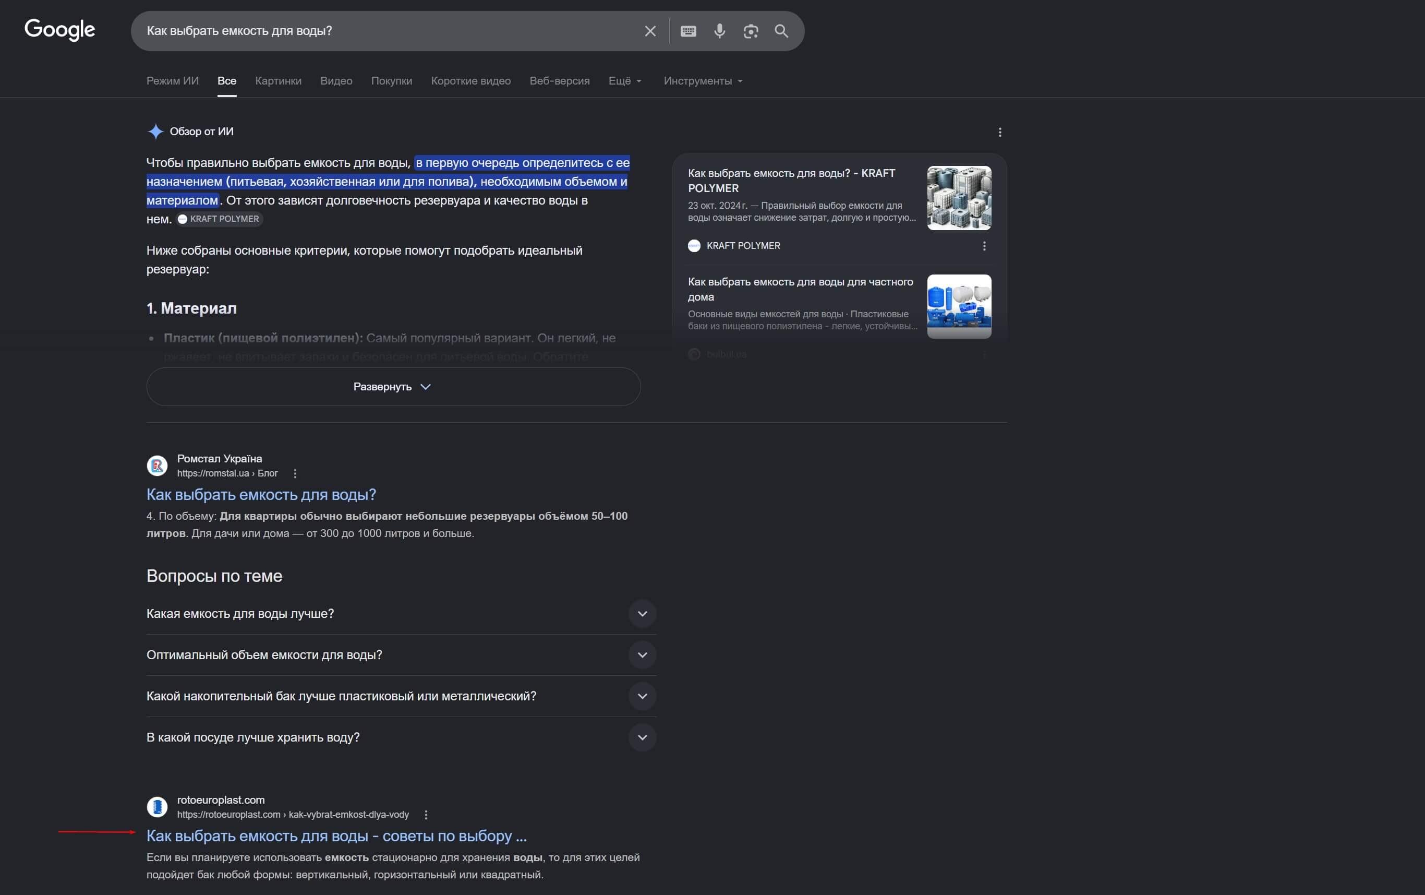This screenshot has height=895, width=1425.
Task: Open the KRAFT POLYMER source card title
Action: click(791, 181)
